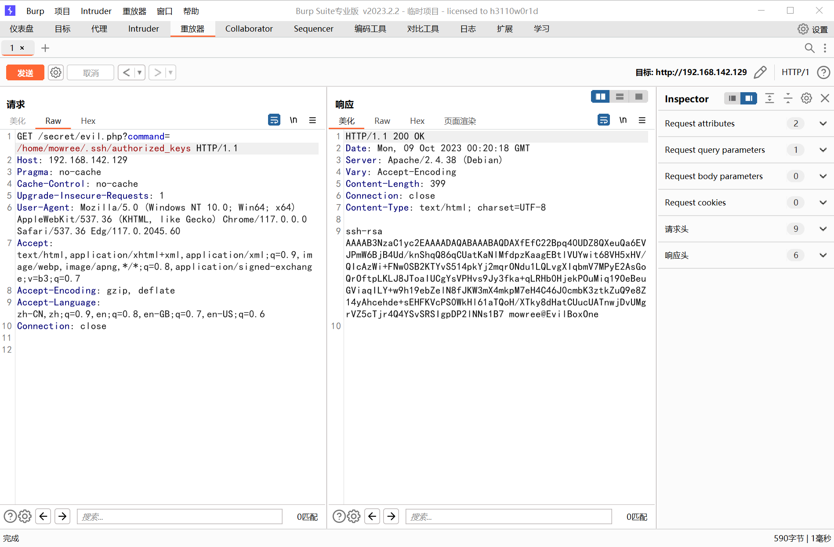Toggle word wrap in request panel
This screenshot has height=547, width=834.
point(274,120)
